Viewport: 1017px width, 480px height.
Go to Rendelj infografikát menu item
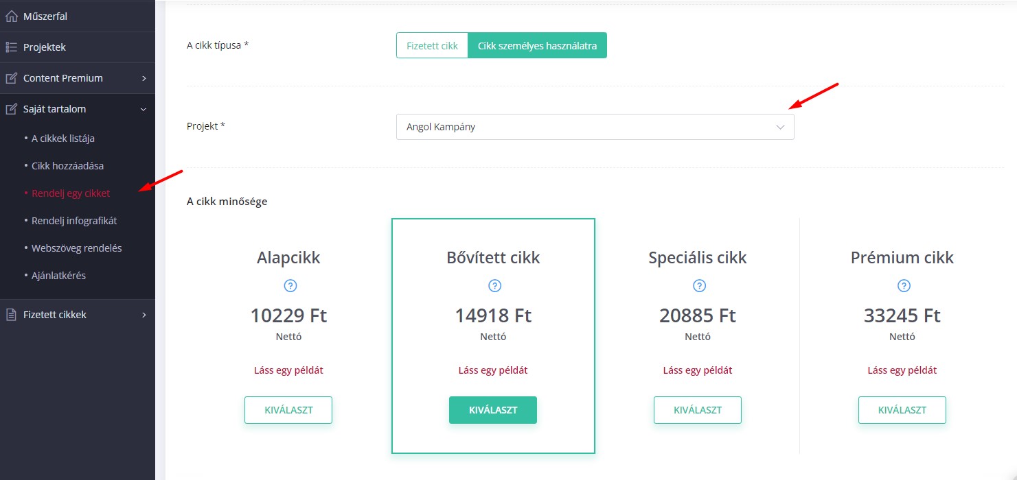click(74, 221)
